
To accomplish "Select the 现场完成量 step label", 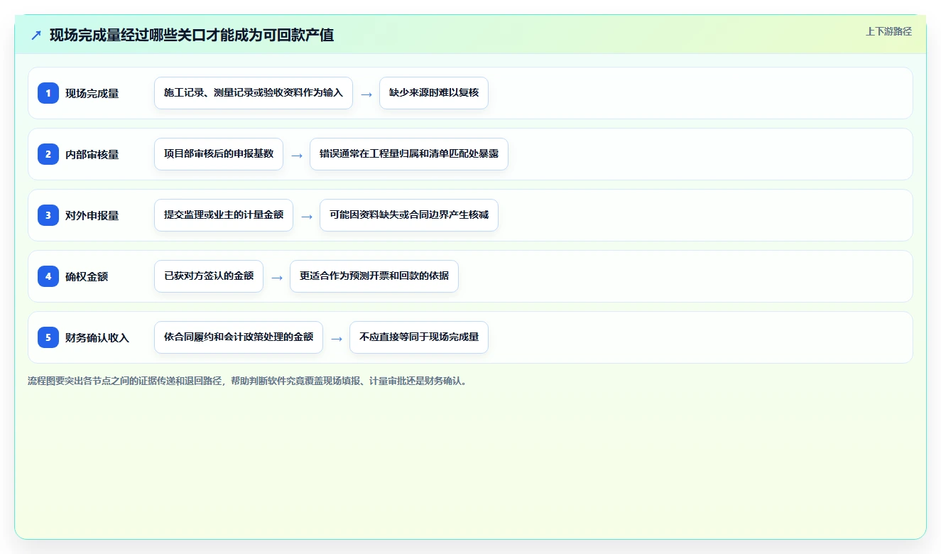I will click(92, 93).
